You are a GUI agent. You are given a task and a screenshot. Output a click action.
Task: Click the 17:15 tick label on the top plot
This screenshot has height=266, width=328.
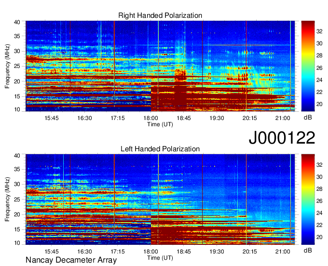118,118
